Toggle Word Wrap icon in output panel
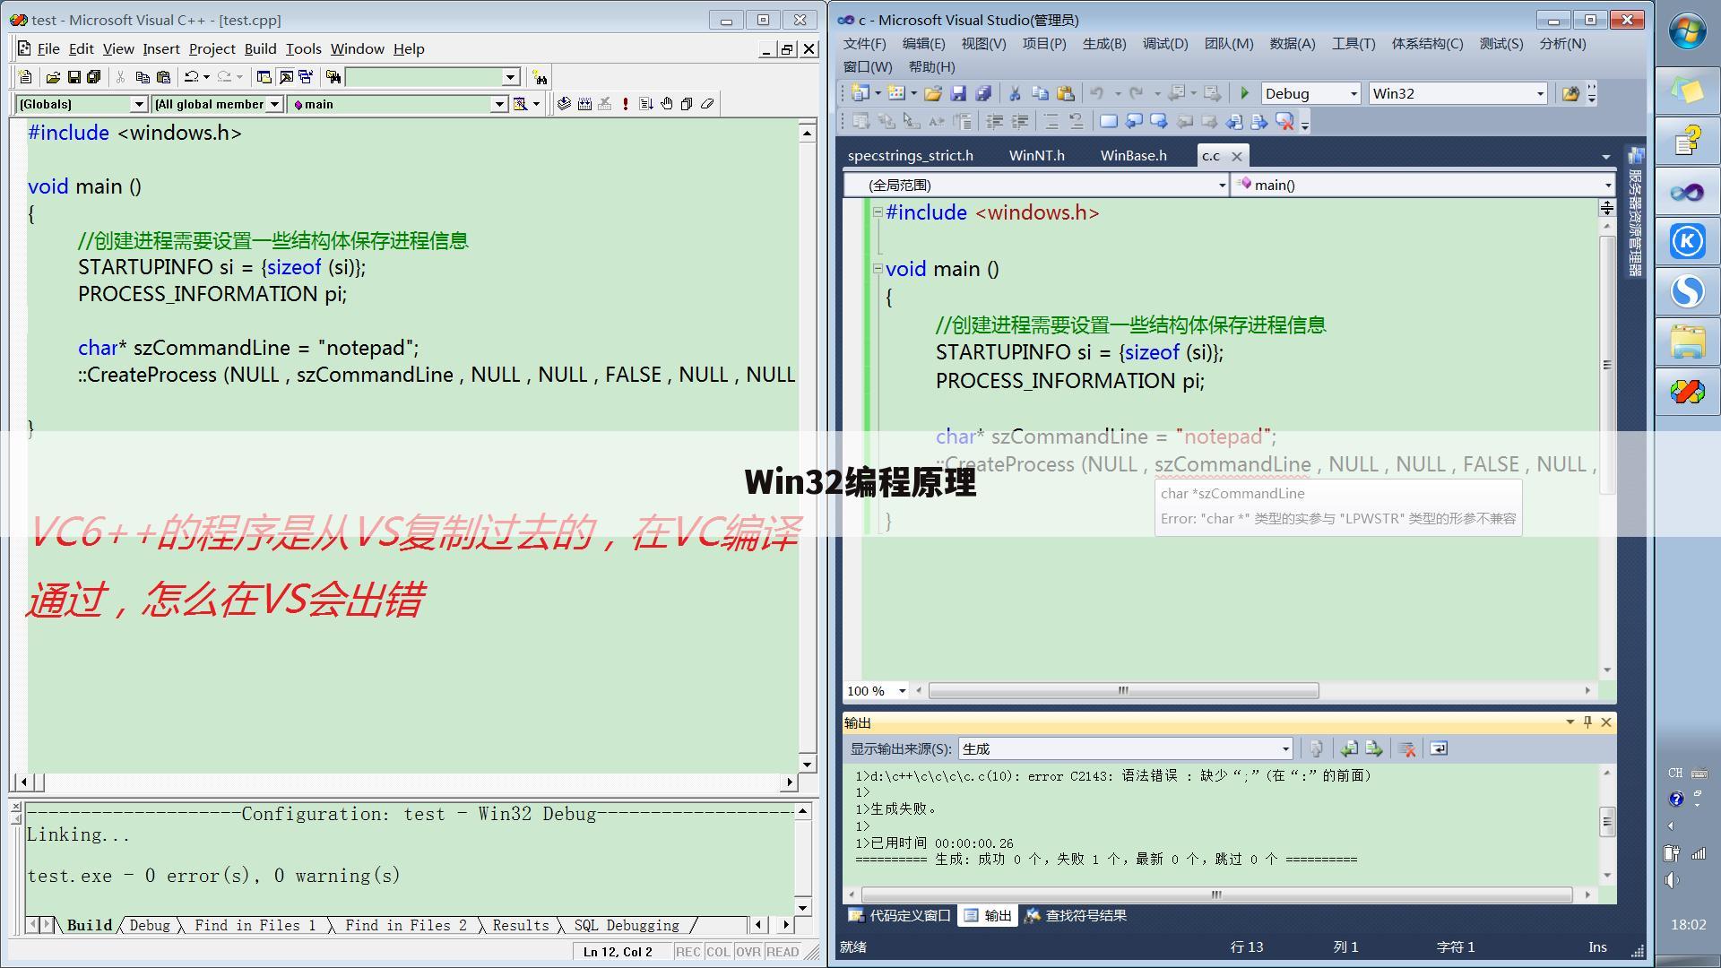 [x=1439, y=749]
